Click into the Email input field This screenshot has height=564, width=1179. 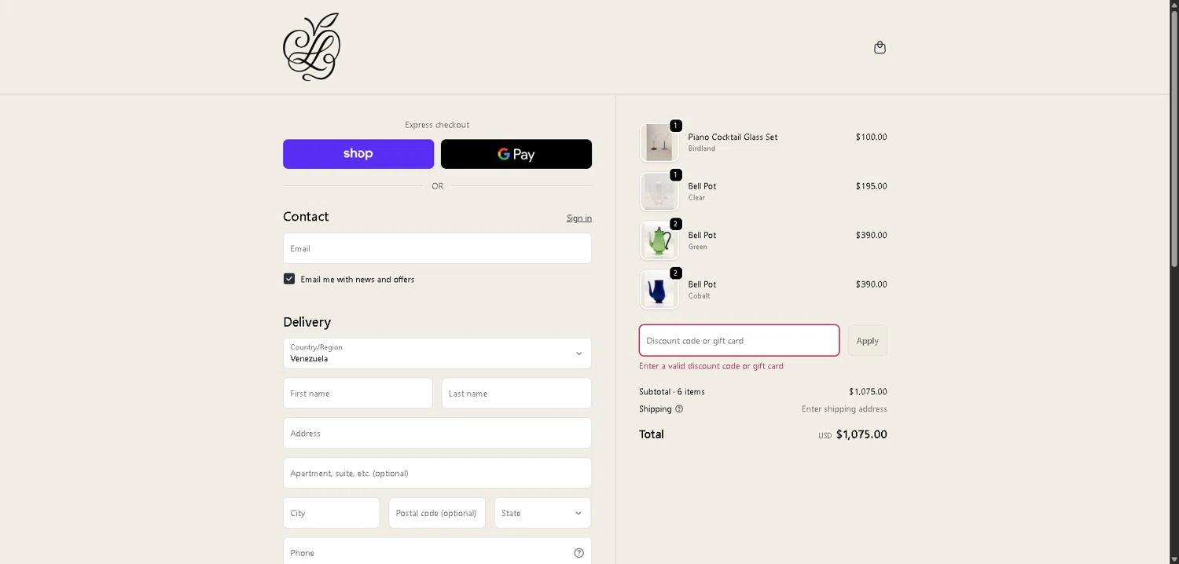(437, 248)
